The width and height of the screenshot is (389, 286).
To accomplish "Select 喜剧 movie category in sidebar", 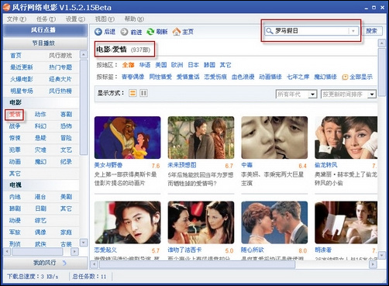I will pos(66,115).
